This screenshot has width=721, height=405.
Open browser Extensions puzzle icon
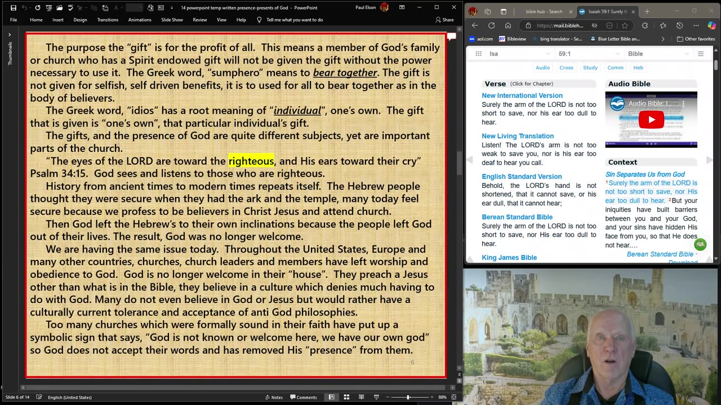pos(645,25)
